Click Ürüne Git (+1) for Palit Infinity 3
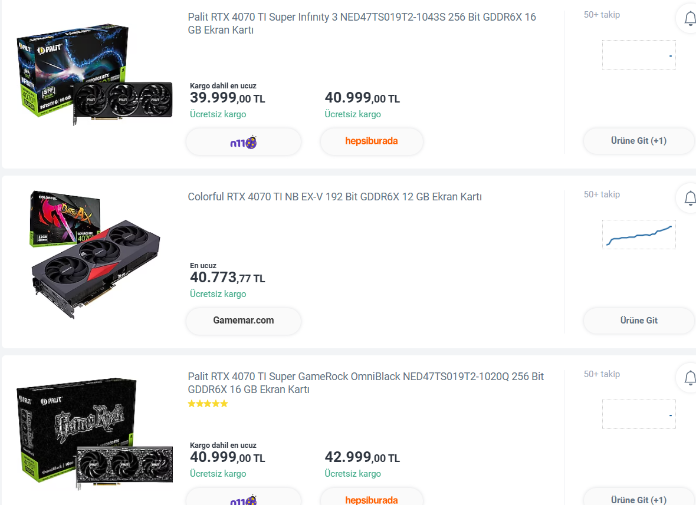This screenshot has height=505, width=696. (x=639, y=141)
